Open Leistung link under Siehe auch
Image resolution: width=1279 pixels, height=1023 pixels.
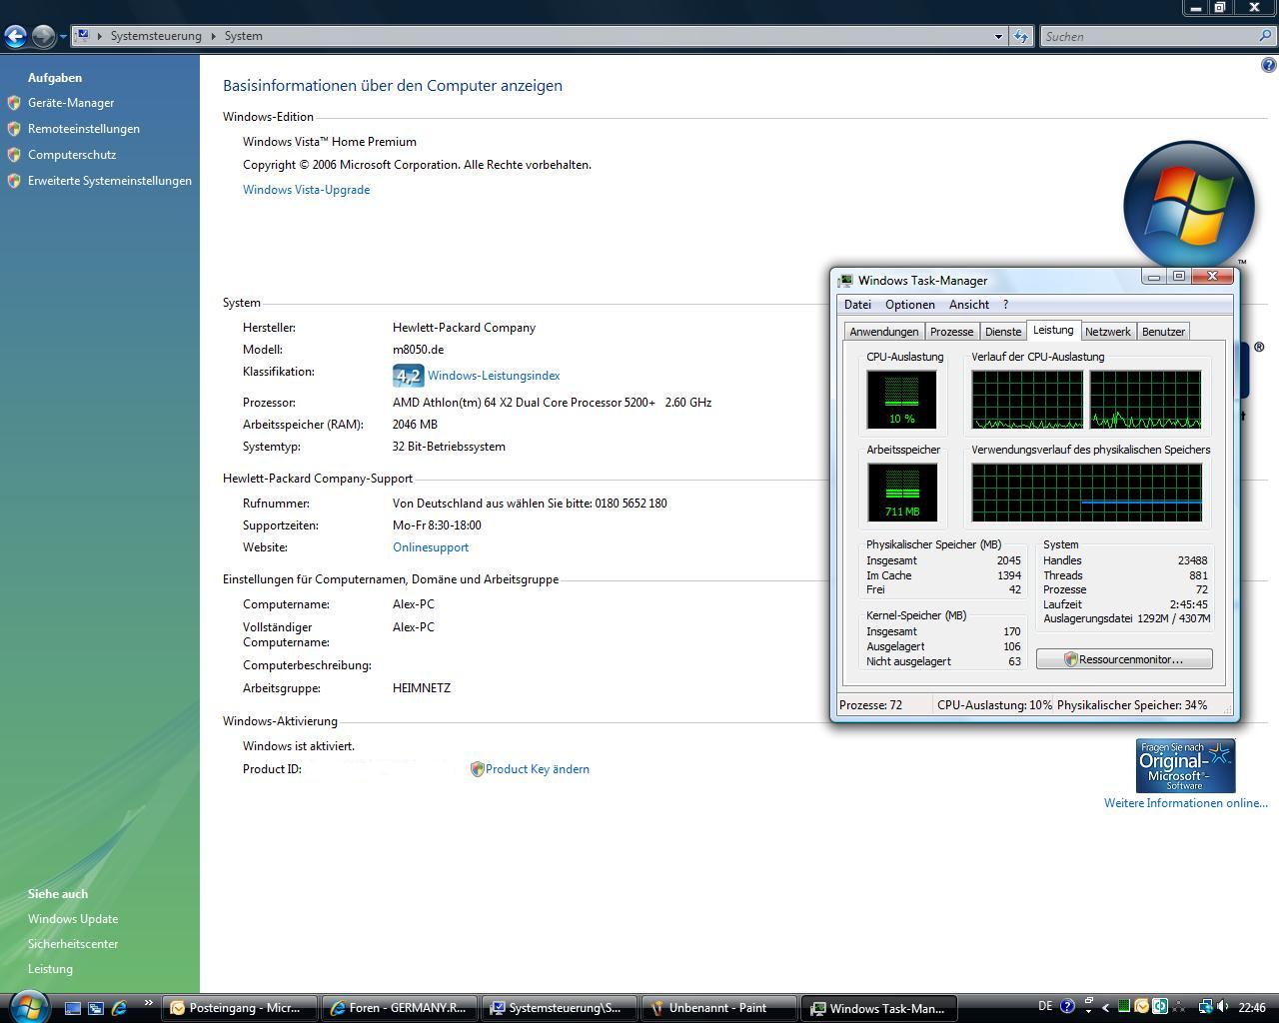[50, 969]
